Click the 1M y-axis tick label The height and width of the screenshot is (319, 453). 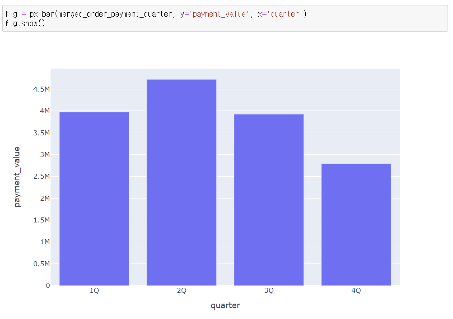pos(45,242)
